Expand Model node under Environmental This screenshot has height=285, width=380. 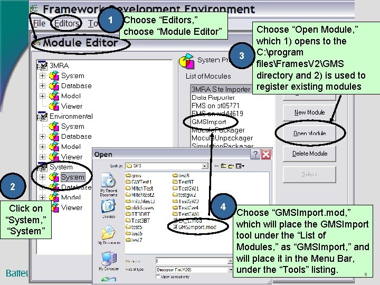click(x=42, y=147)
